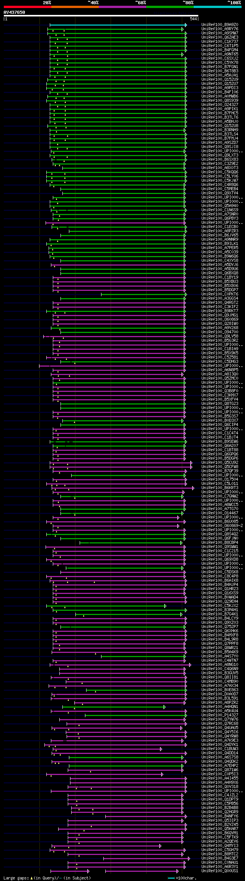Select the UniRef100_B3RNH9 label
Viewport: 245px width, 881px height.
click(x=220, y=130)
